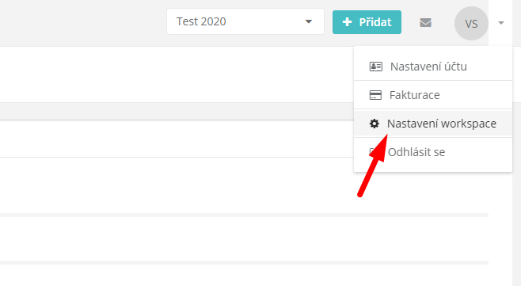This screenshot has height=286, width=521.
Task: Click the credit card icon next to Fakturace
Action: [375, 95]
